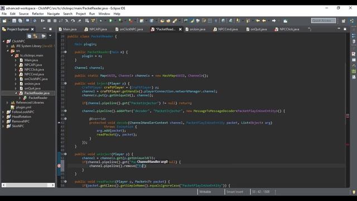Click the Step Into icon

coord(67,21)
